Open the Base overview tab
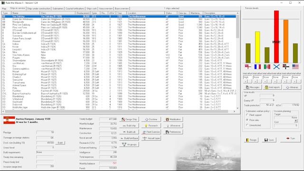 coord(122,9)
